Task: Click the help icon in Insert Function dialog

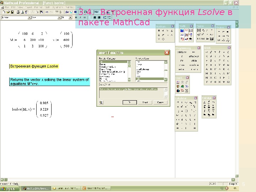Action: pos(101,102)
